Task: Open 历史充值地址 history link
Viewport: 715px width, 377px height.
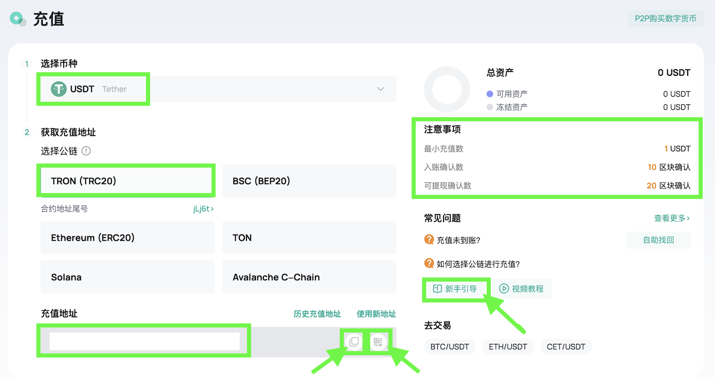Action: point(317,314)
